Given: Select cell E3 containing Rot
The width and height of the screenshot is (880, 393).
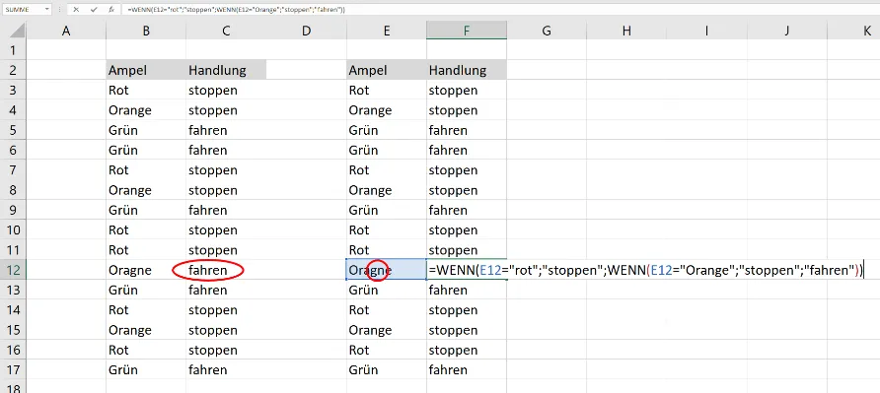Looking at the screenshot, I should click(387, 91).
